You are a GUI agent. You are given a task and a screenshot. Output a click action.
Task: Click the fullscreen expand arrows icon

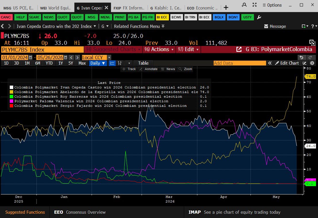(x=255, y=5)
